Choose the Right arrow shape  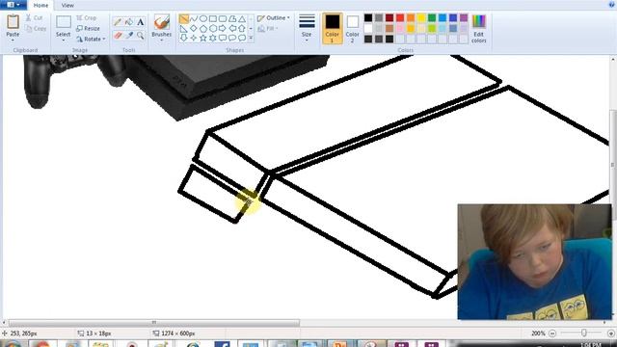point(223,29)
